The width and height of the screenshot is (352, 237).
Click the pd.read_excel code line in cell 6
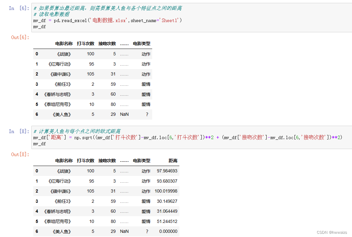pos(107,20)
